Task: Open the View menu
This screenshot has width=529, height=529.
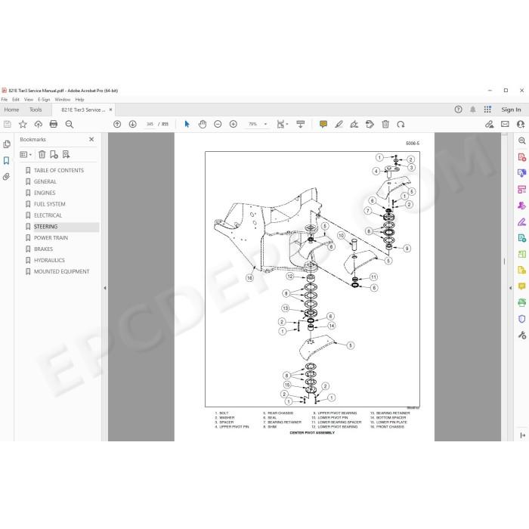Action: pyautogui.click(x=29, y=100)
